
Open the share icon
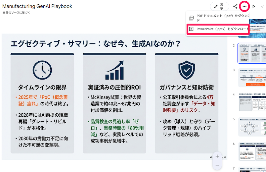click(235, 6)
